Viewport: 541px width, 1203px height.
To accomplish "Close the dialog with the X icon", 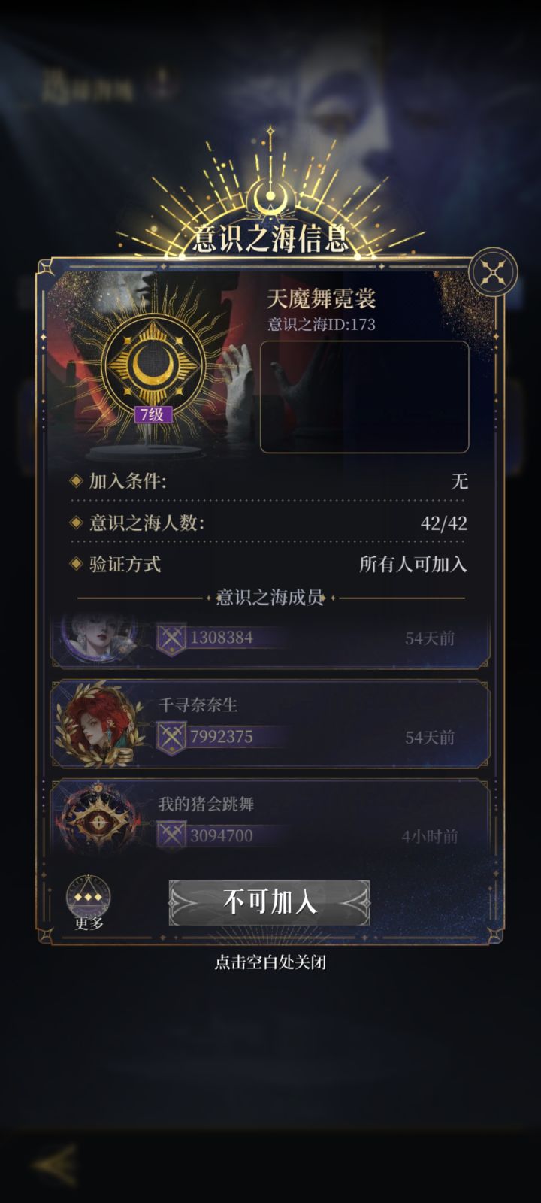I will coord(493,272).
